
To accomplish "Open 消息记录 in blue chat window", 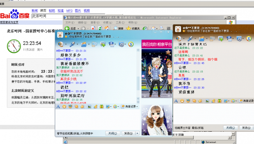I will point(129,107).
